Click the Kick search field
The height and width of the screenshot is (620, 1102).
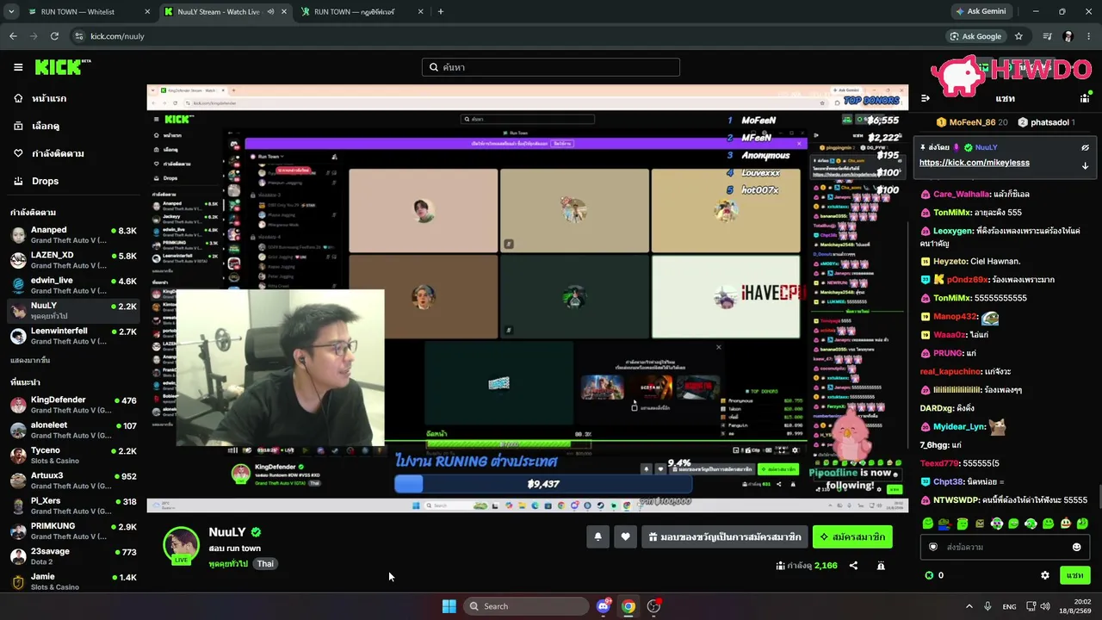(x=551, y=67)
